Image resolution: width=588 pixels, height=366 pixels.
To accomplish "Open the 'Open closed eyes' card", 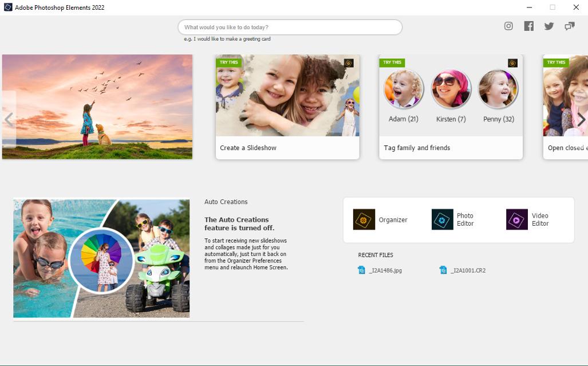I will coord(566,107).
